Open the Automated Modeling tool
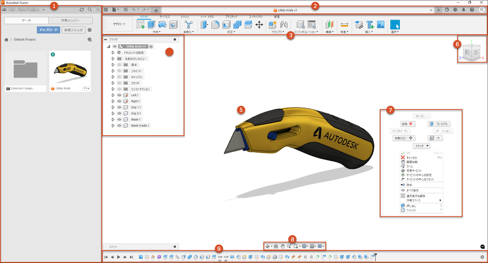 tap(188, 25)
